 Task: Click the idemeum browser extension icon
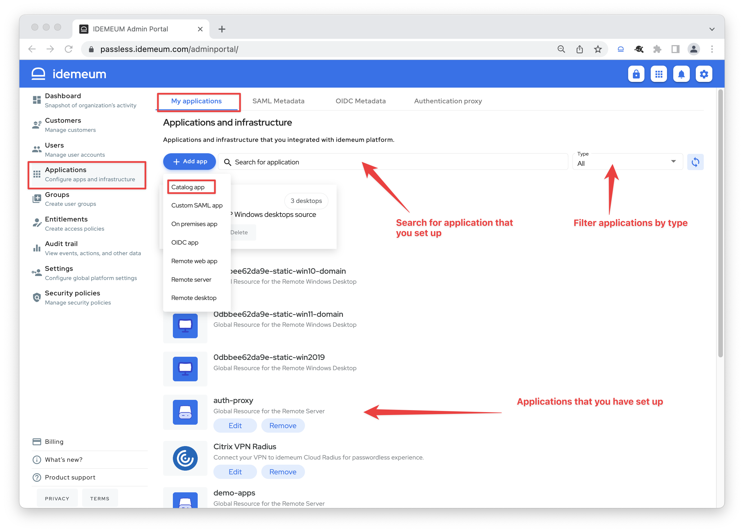click(620, 49)
